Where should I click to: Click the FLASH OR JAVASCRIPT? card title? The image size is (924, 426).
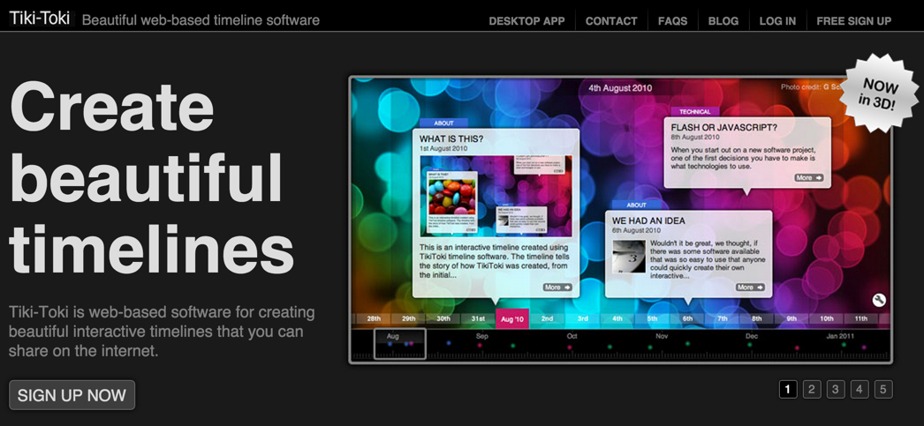coord(724,127)
